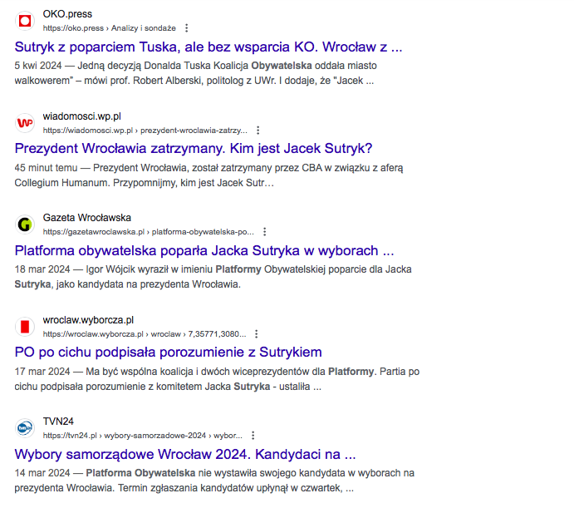Image resolution: width=574 pixels, height=508 pixels.
Task: Open three-dot menu for TVN24 result
Action: [253, 436]
